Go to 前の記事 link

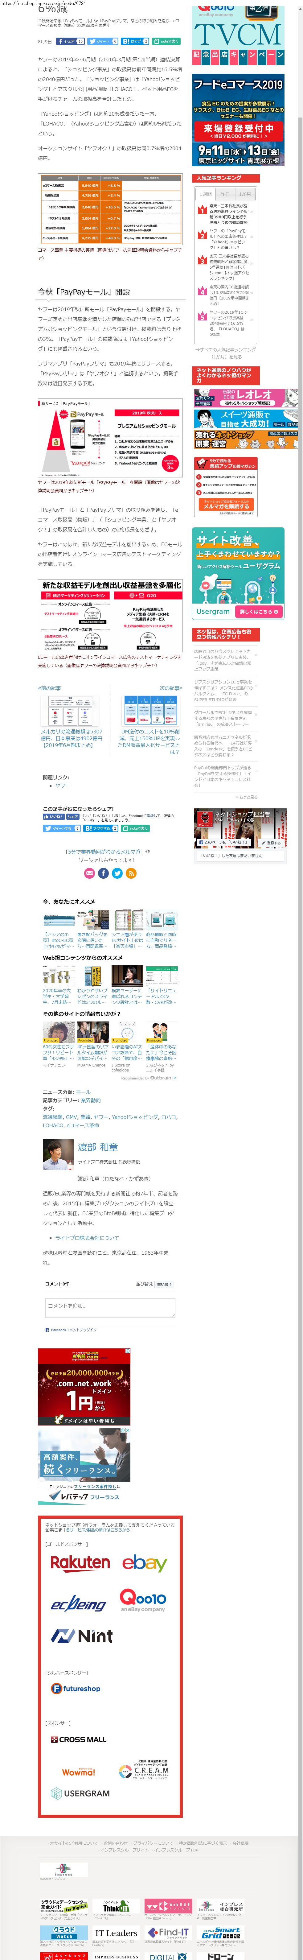tap(50, 688)
